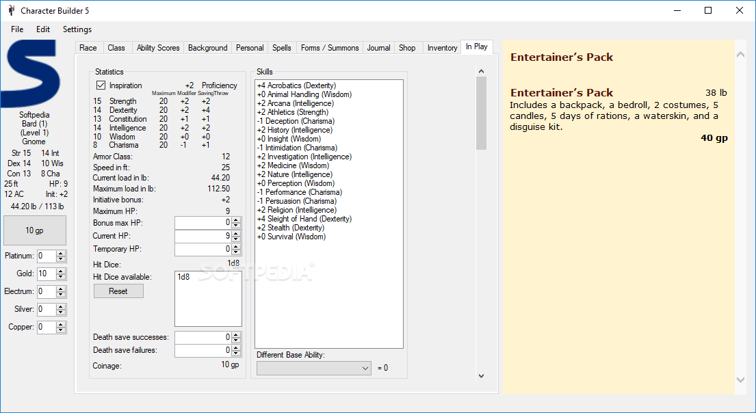
Task: Switch to the Inventory tab
Action: point(442,48)
